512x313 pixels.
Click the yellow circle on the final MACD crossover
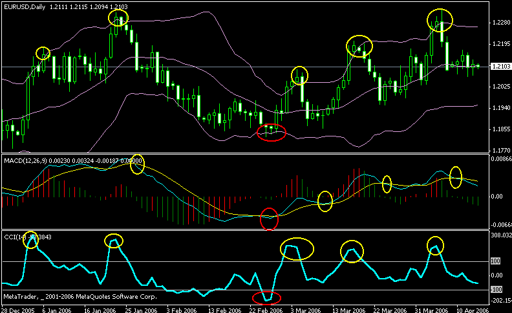click(x=456, y=177)
